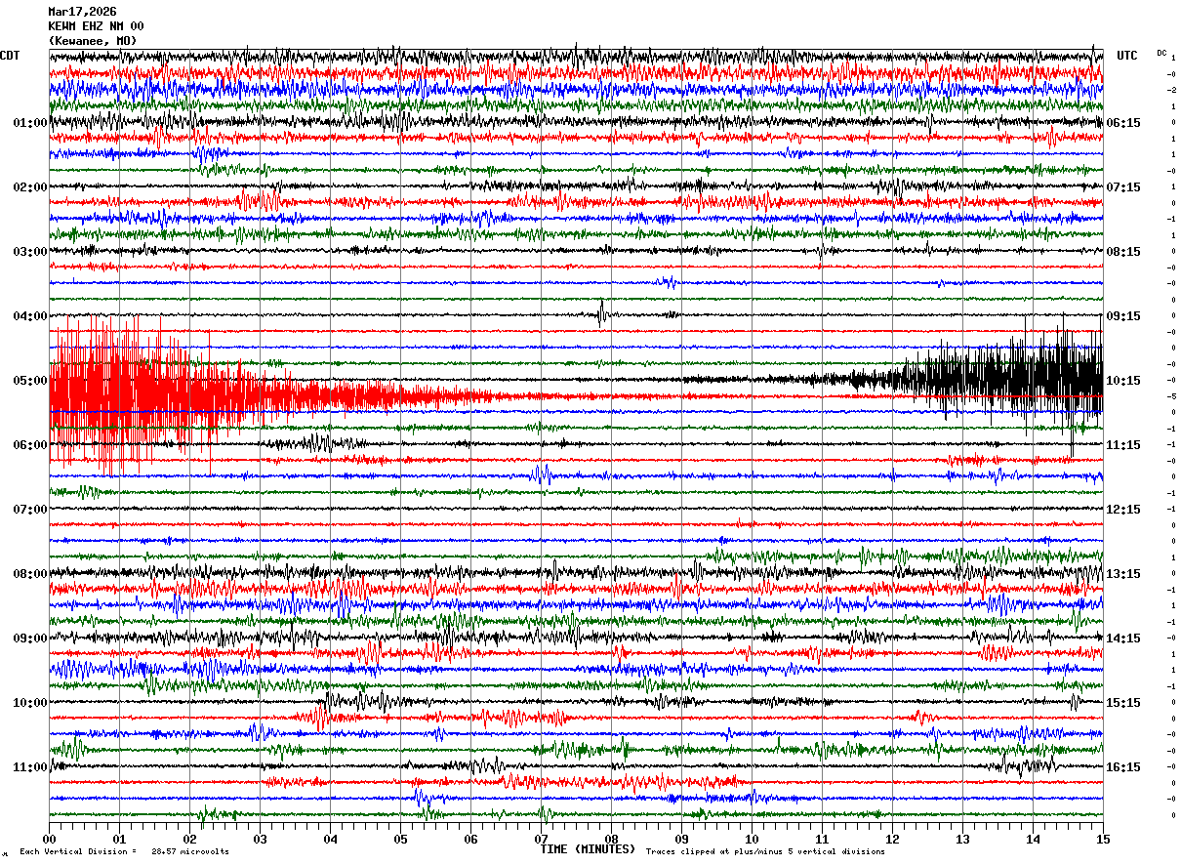Select the 09:00 CDT row label
1181x865 pixels.
click(29, 638)
